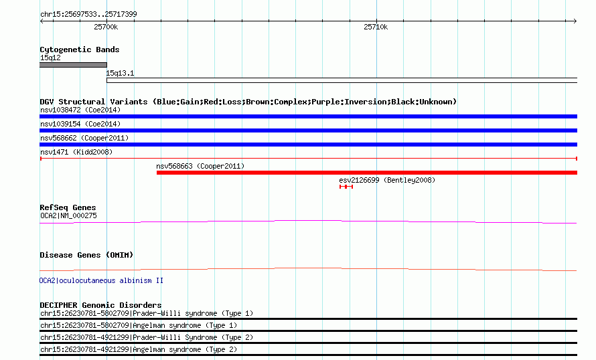
Task: Select the black bar under Prader-Willi Type 1
Action: coord(309,319)
